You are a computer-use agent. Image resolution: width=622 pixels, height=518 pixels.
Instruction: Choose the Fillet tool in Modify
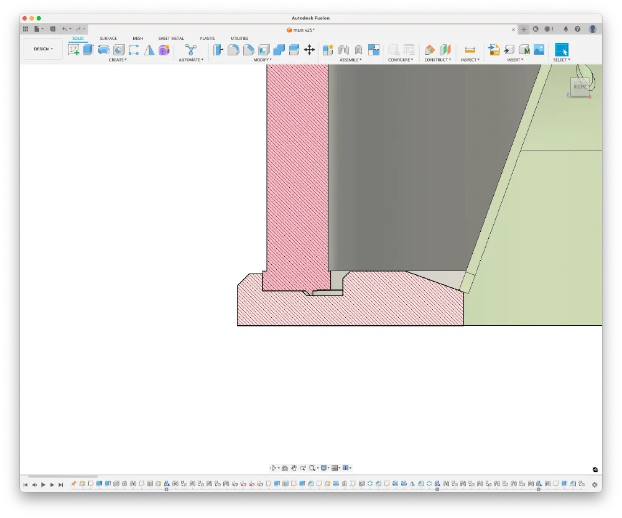[x=233, y=50]
